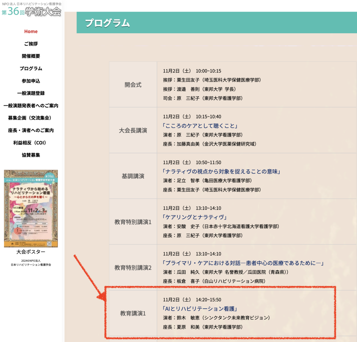Go to 利益相反（COI）page
The width and height of the screenshot is (357, 342).
(x=31, y=143)
